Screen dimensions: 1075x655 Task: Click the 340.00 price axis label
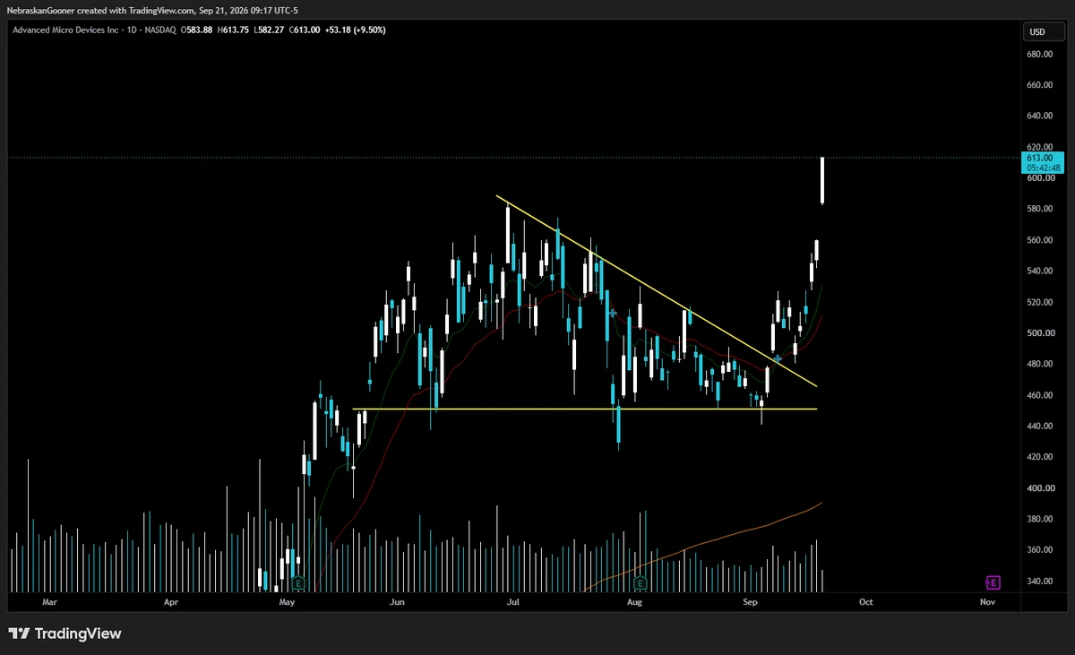click(x=1040, y=581)
